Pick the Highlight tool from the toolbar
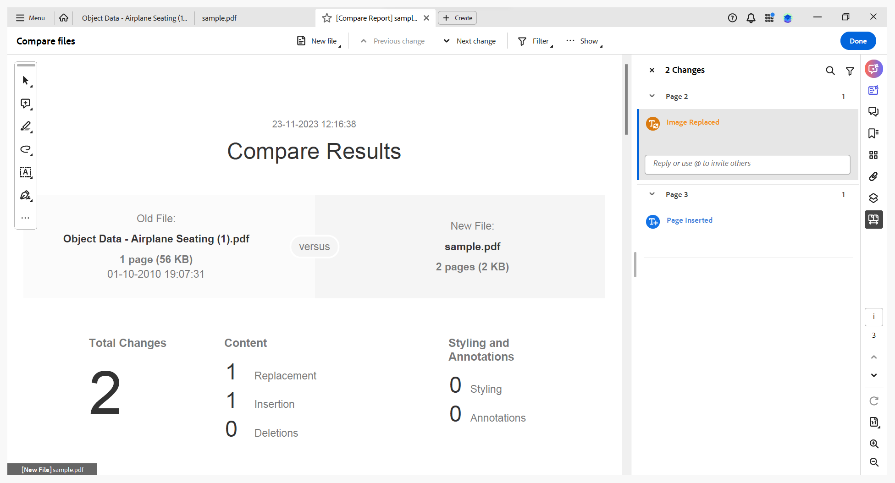895x483 pixels. click(x=26, y=126)
